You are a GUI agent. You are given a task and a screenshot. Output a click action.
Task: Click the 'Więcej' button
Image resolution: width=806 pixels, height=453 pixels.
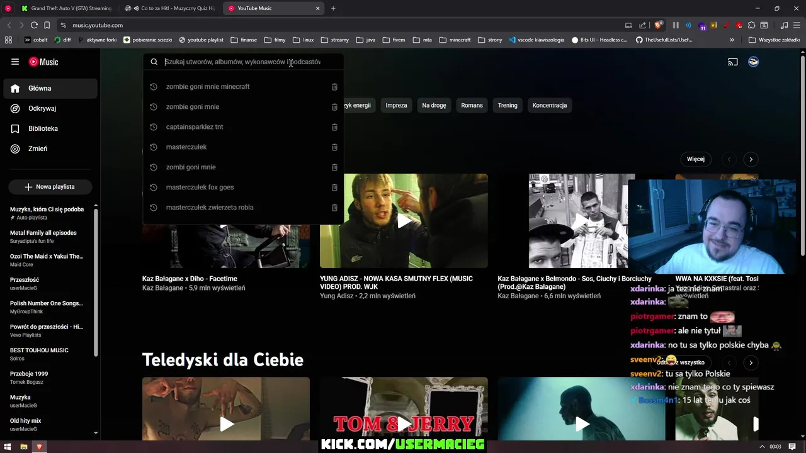tap(696, 159)
